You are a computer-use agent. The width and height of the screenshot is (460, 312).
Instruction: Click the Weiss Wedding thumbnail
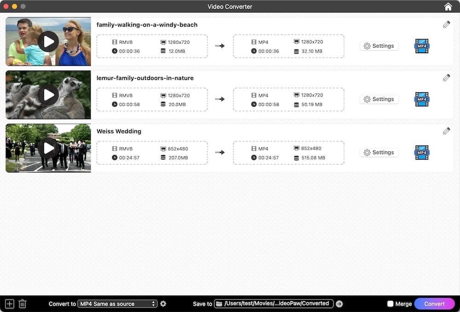coord(48,148)
